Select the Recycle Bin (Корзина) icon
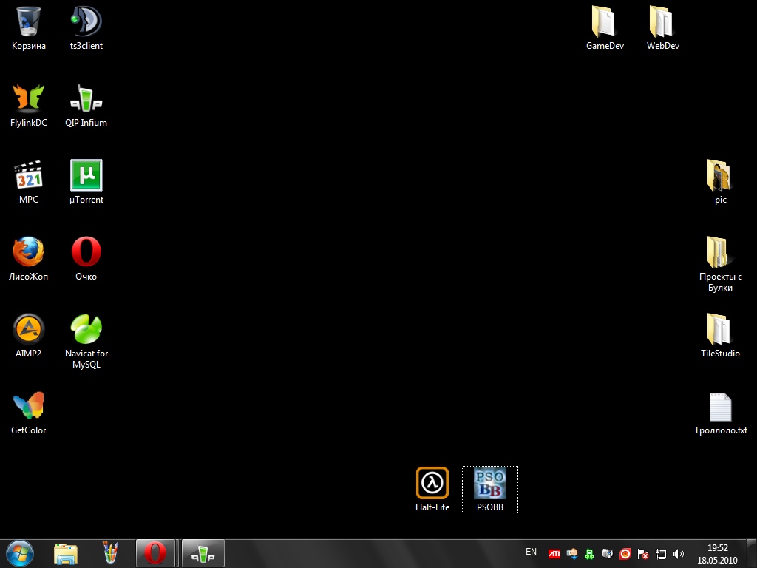Screen dimensions: 757x568 [x=29, y=22]
